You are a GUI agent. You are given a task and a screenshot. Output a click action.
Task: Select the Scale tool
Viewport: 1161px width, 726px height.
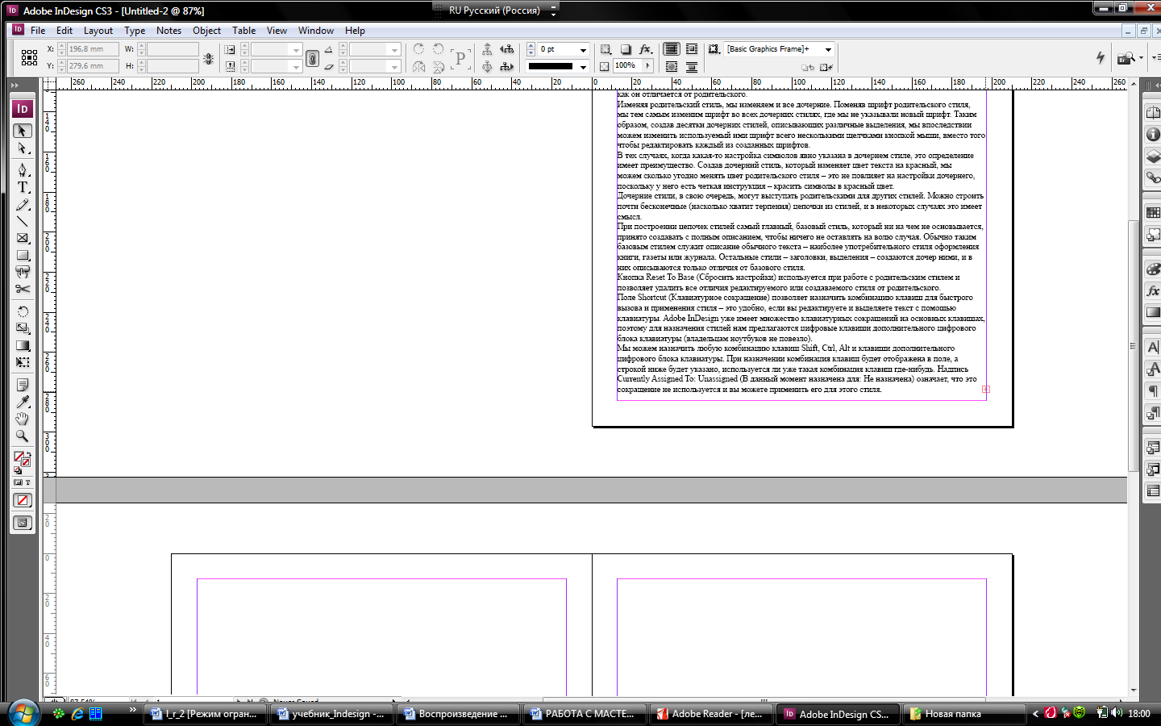23,328
